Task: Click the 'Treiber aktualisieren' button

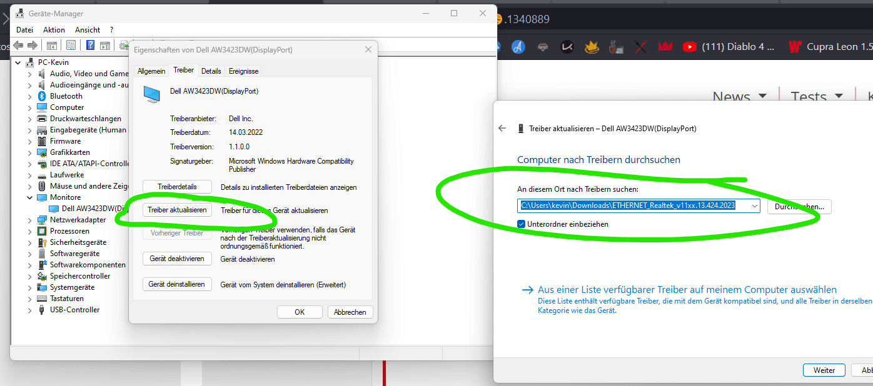Action: click(177, 210)
